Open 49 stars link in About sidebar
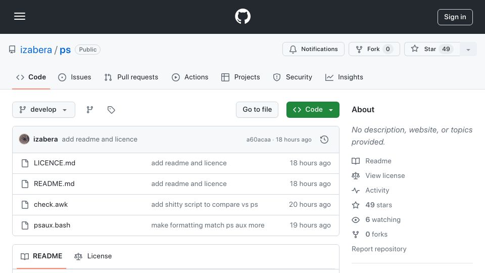This screenshot has height=273, width=485. pyautogui.click(x=372, y=205)
